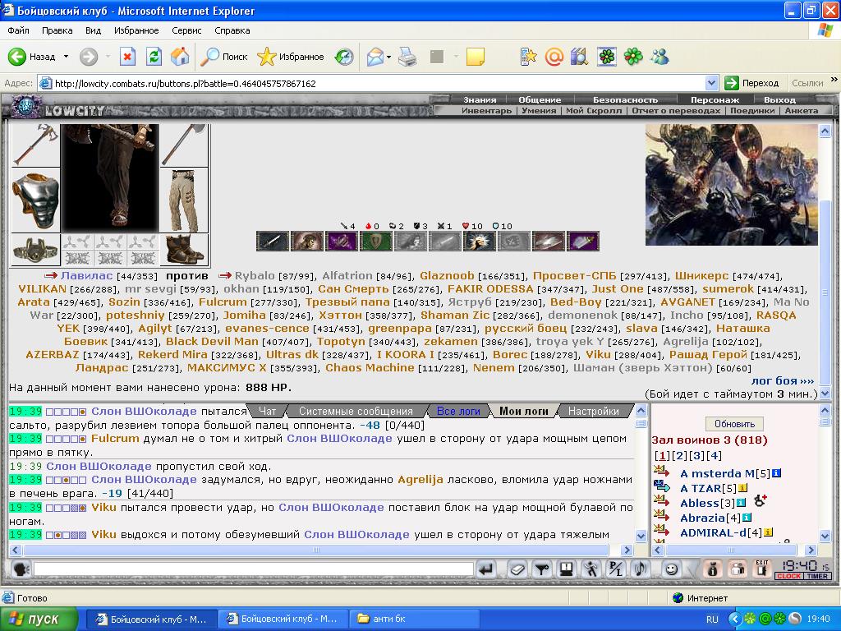This screenshot has height=631, width=841.
Task: Click the slashing blade ability icon
Action: click(x=548, y=242)
